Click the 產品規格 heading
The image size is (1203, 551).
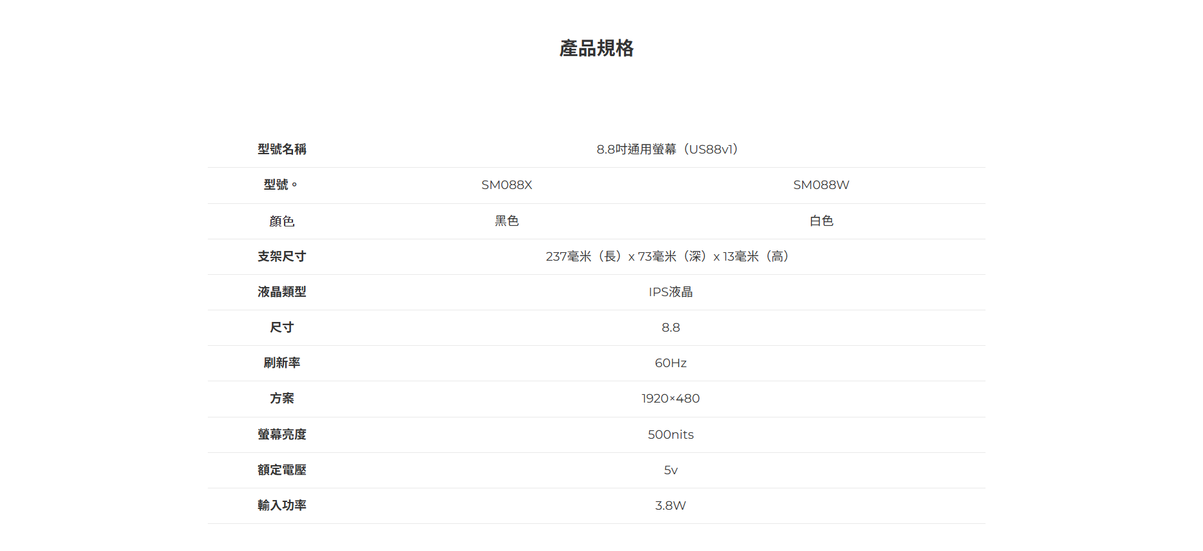(x=596, y=48)
